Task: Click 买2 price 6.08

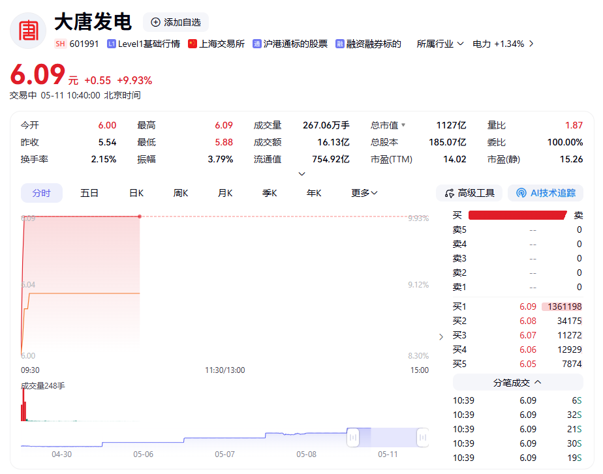Action: point(527,321)
